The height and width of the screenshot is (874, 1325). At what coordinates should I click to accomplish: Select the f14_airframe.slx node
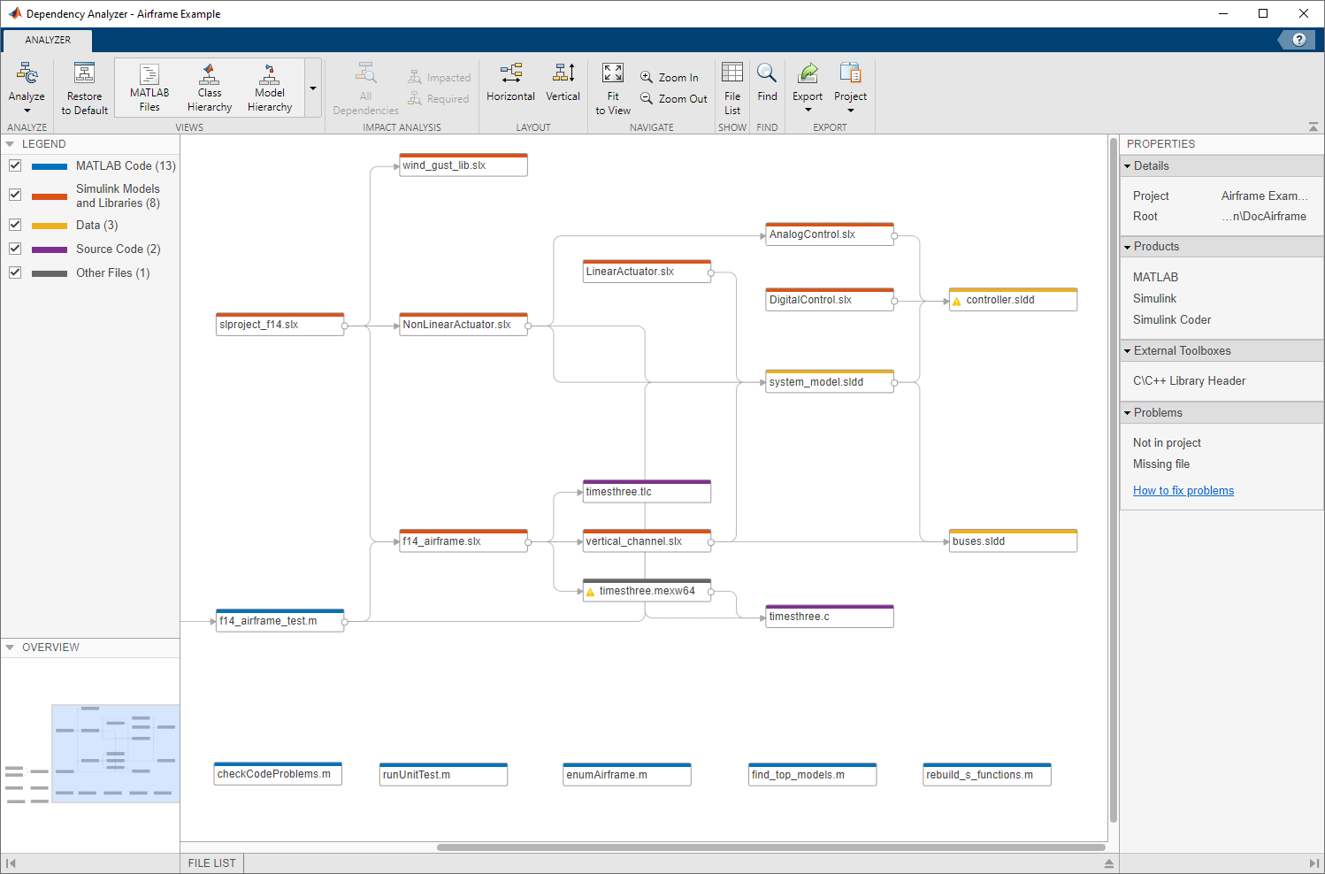[x=463, y=541]
